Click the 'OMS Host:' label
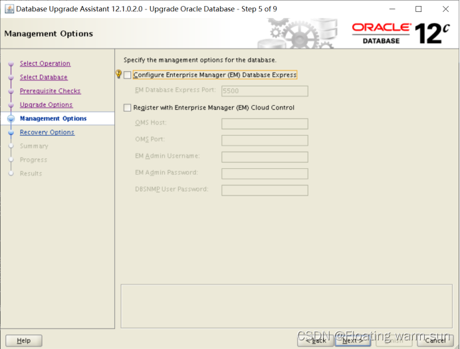 150,122
